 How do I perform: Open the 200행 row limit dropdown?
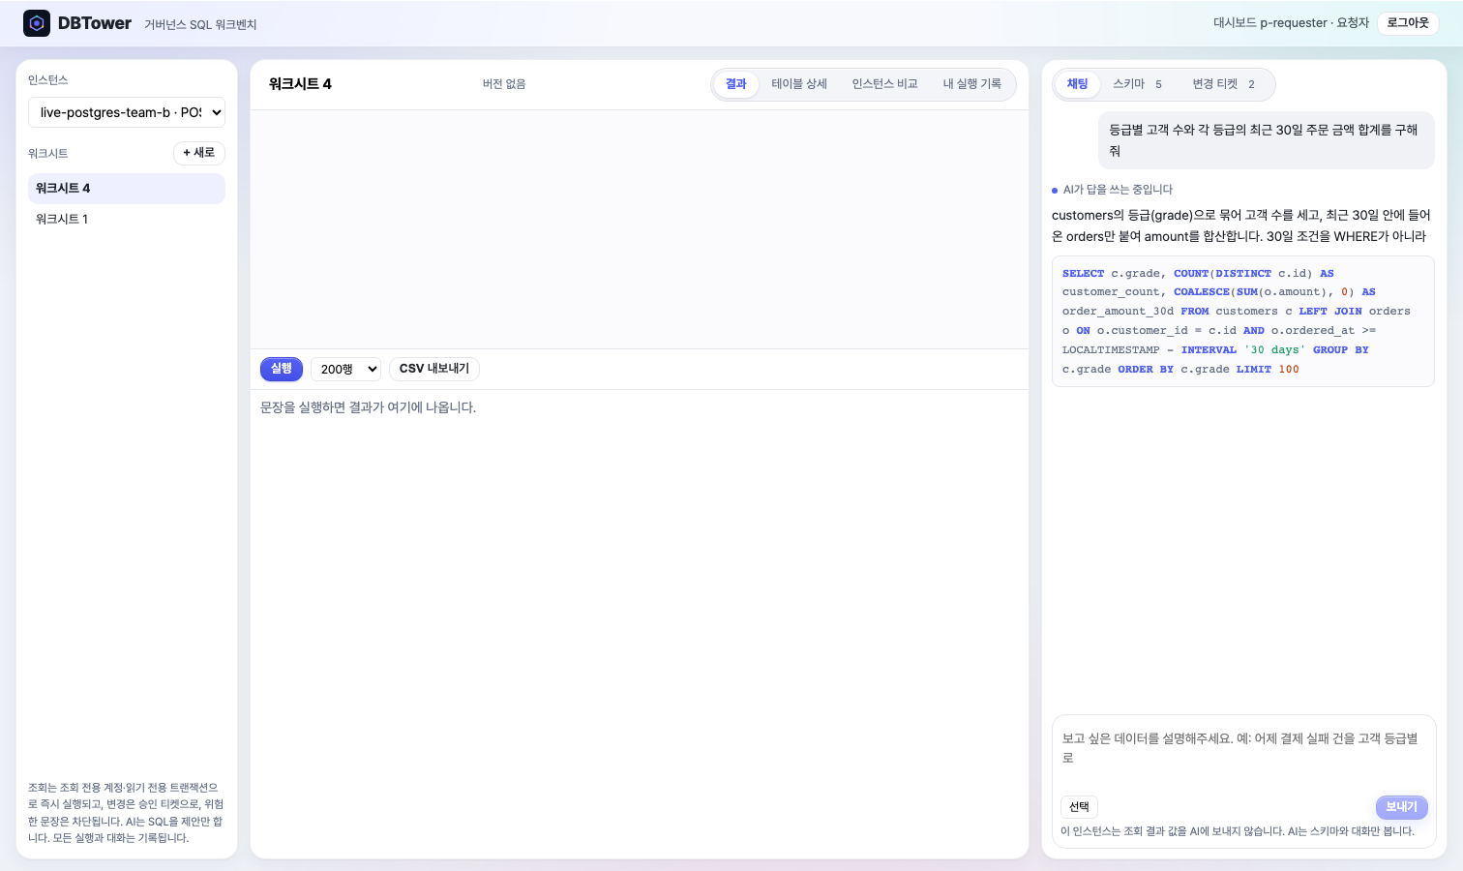click(x=345, y=369)
